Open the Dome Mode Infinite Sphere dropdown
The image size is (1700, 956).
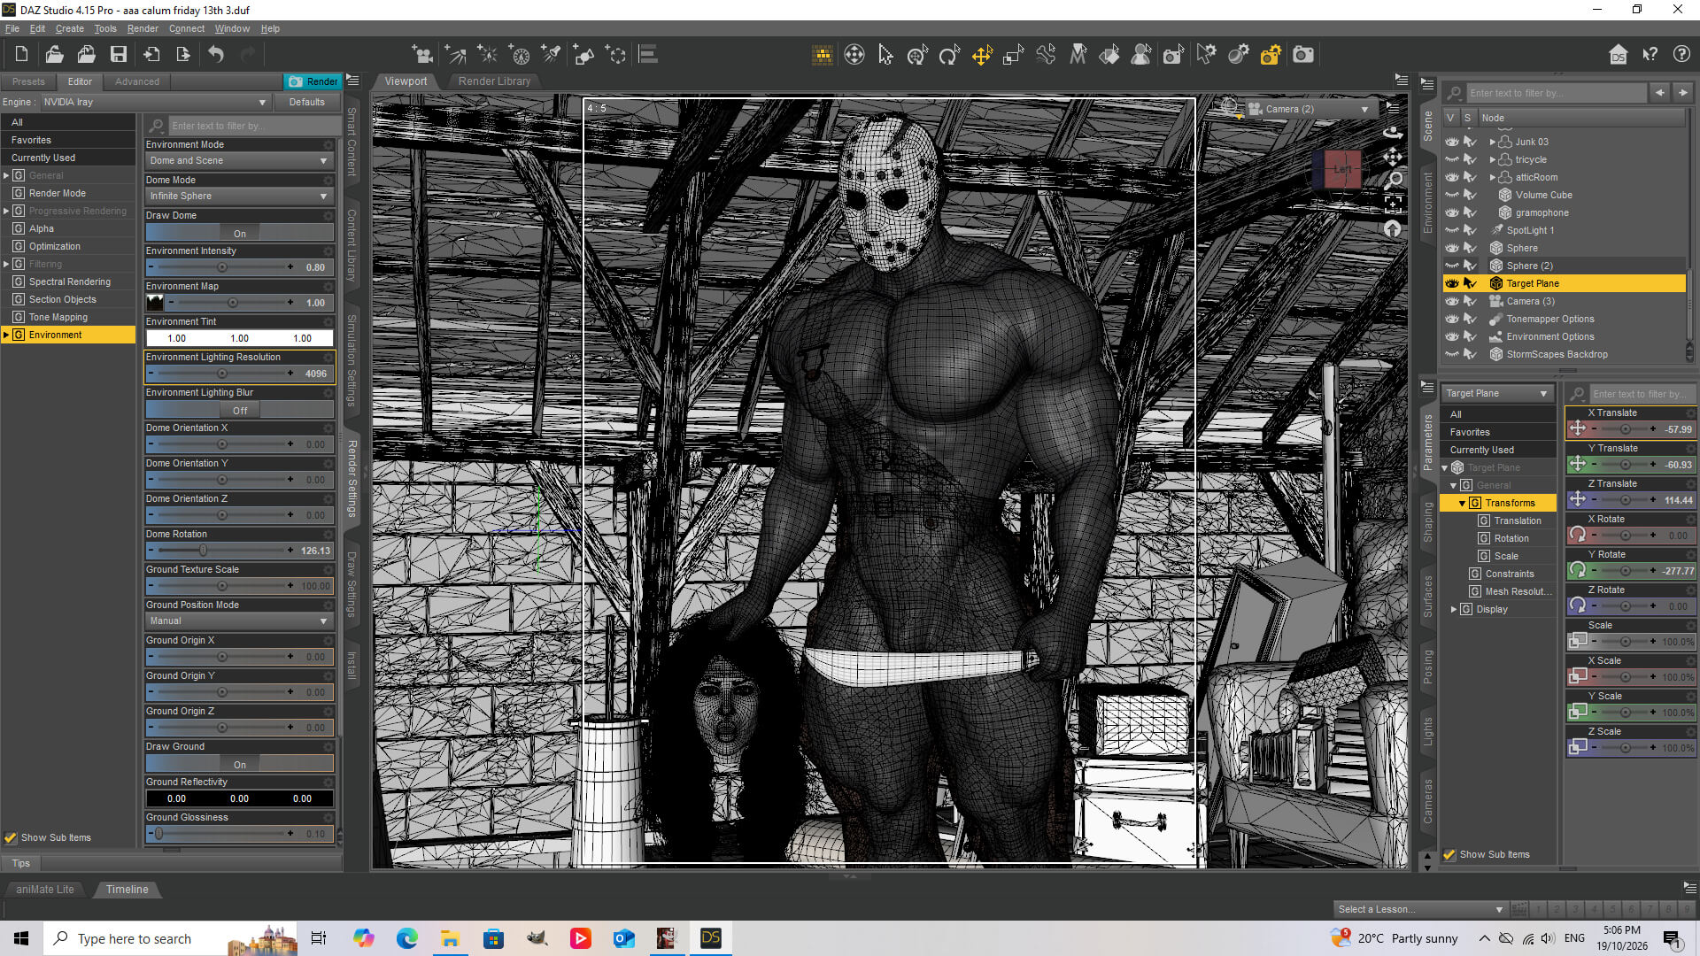pyautogui.click(x=239, y=197)
